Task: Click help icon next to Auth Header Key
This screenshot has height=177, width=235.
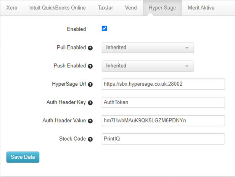Action: pos(90,103)
